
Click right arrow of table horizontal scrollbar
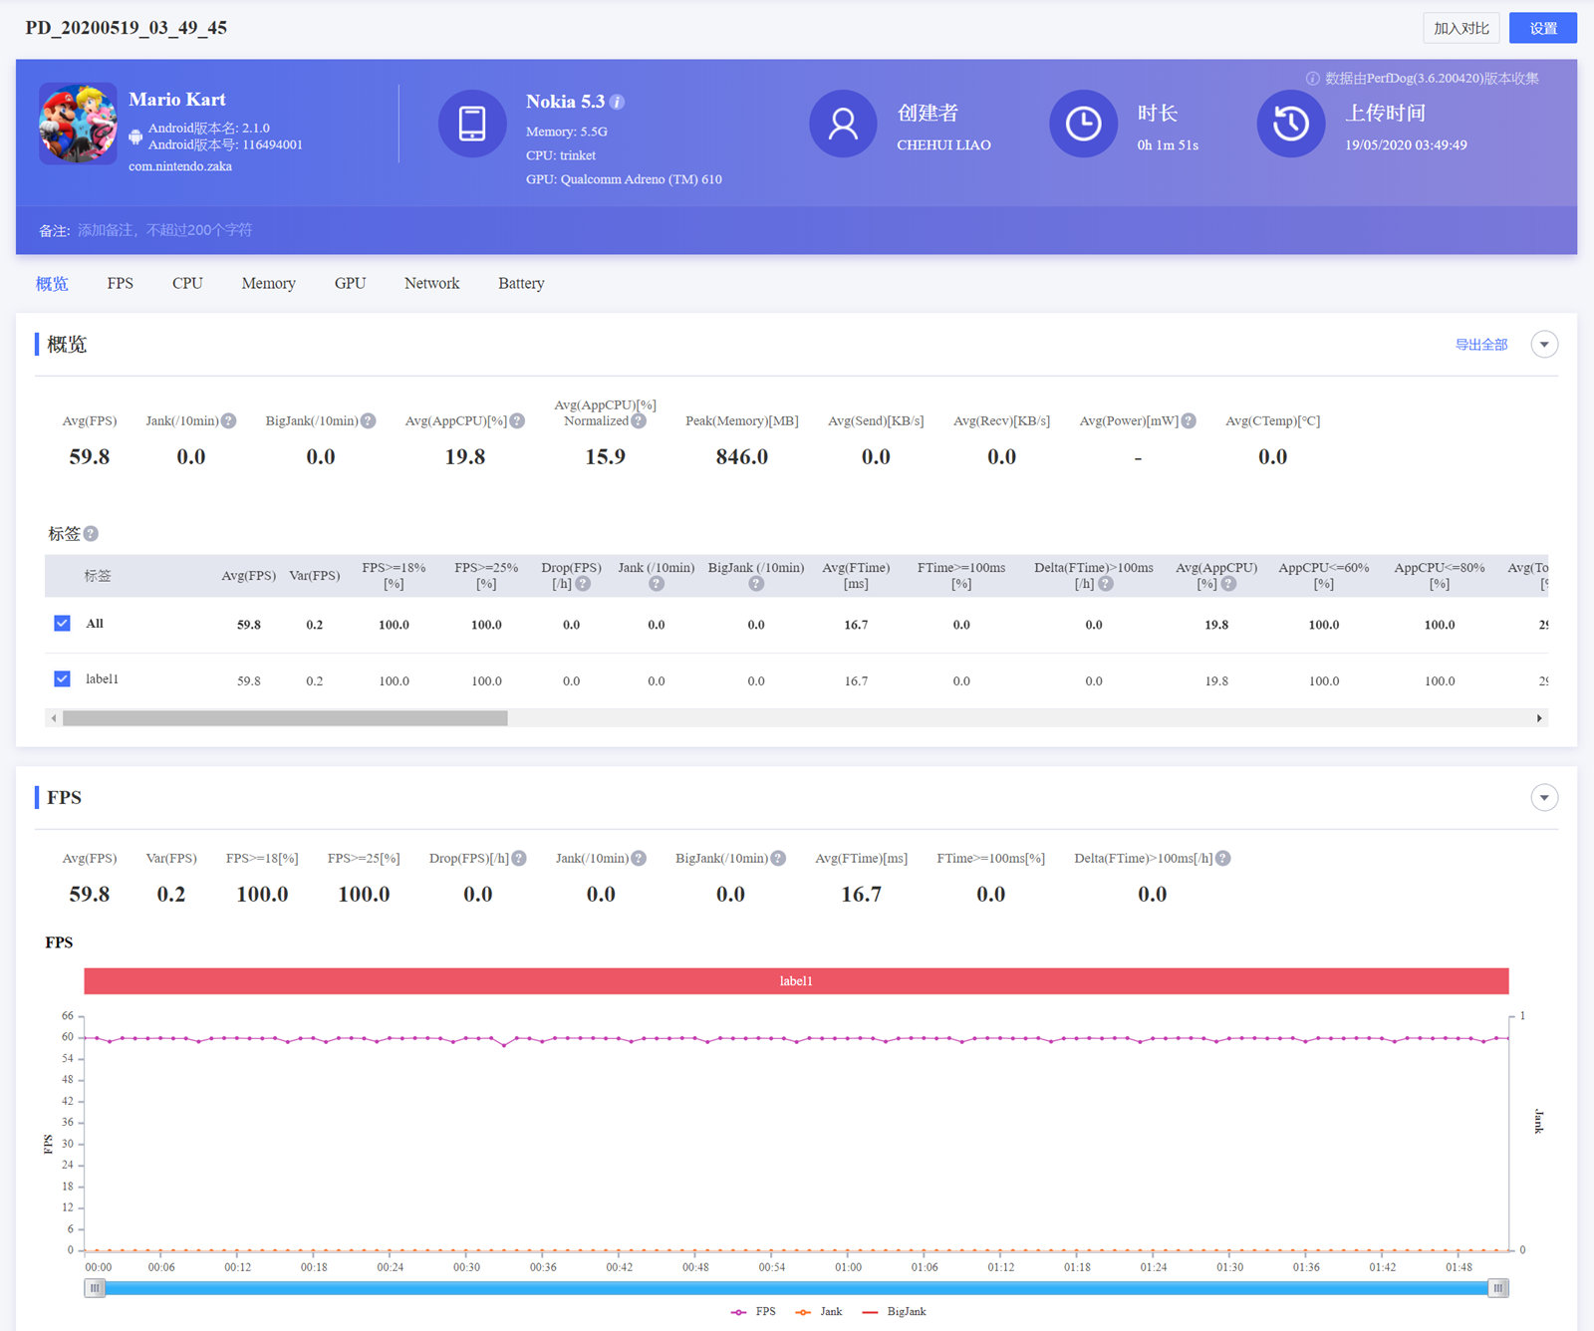point(1539,718)
